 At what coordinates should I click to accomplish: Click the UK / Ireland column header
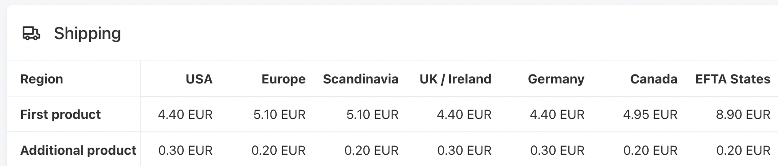pyautogui.click(x=455, y=79)
